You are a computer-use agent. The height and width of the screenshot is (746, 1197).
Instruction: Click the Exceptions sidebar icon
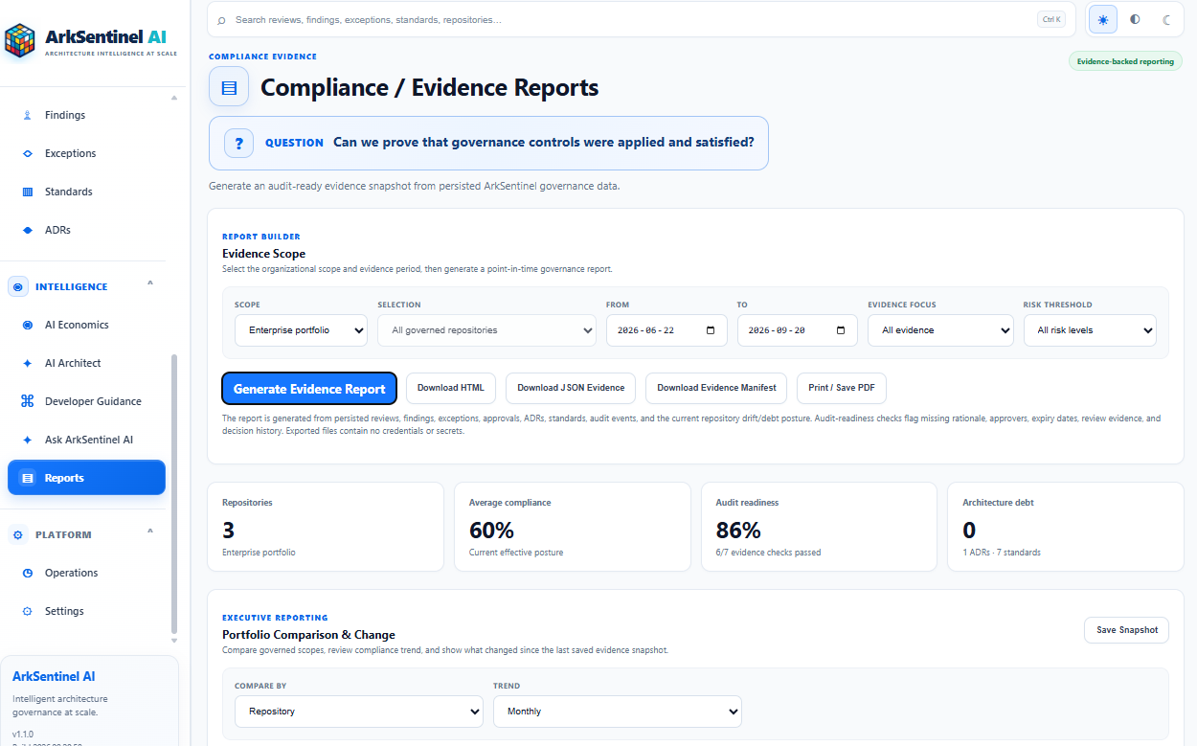27,153
